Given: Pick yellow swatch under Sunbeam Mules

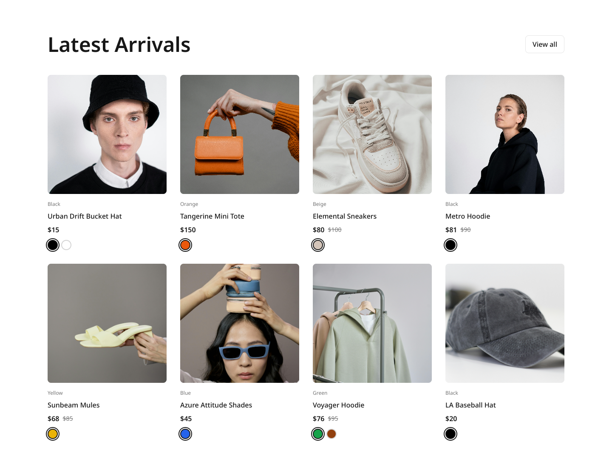Looking at the screenshot, I should (x=53, y=434).
